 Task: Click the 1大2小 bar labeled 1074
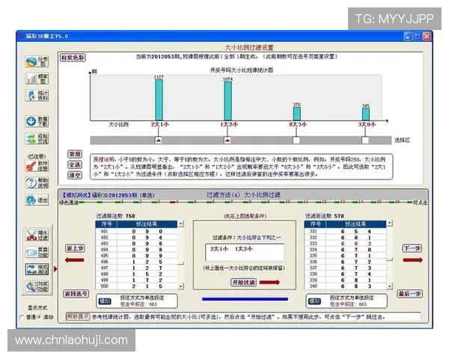228,101
